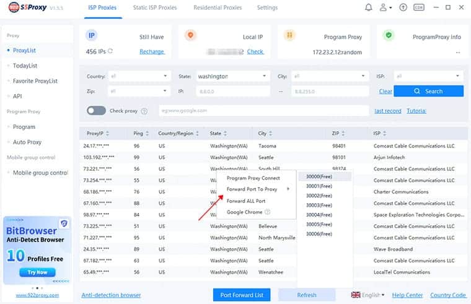The height and width of the screenshot is (304, 471).
Task: Click the Google Chrome help icon
Action: point(268,212)
